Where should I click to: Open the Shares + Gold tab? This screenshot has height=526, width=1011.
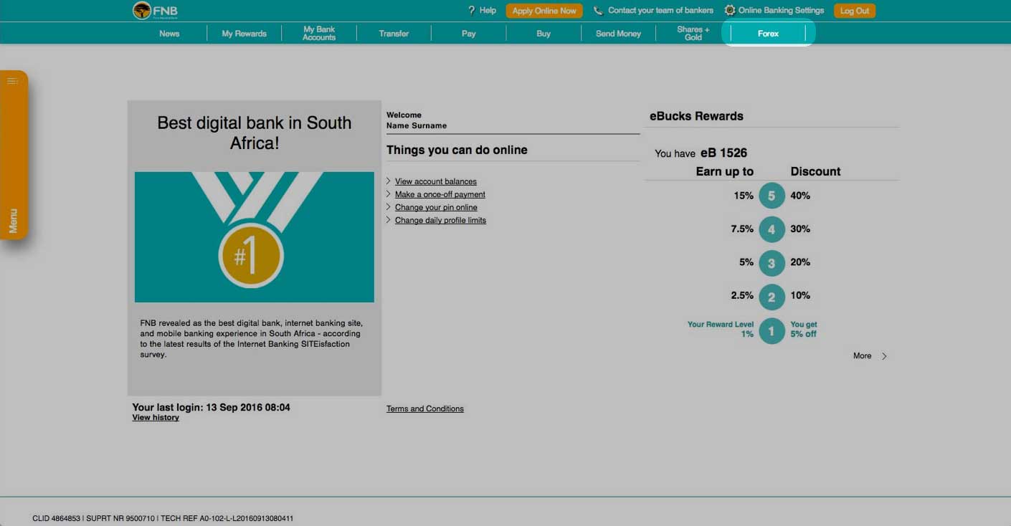[x=693, y=34]
